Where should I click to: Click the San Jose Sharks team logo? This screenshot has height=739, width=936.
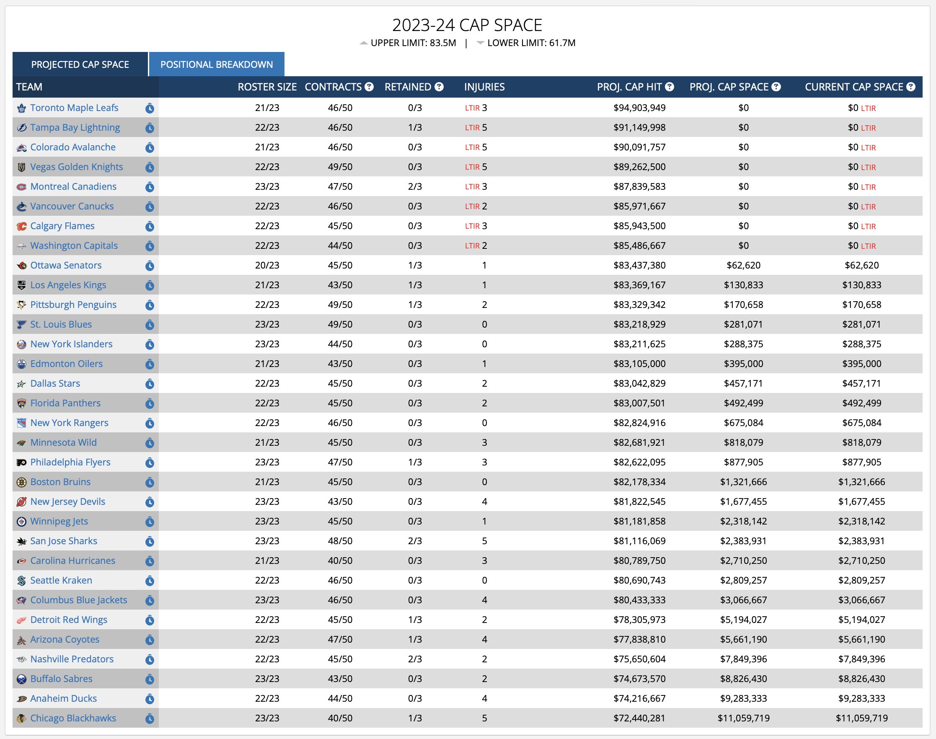coord(21,541)
